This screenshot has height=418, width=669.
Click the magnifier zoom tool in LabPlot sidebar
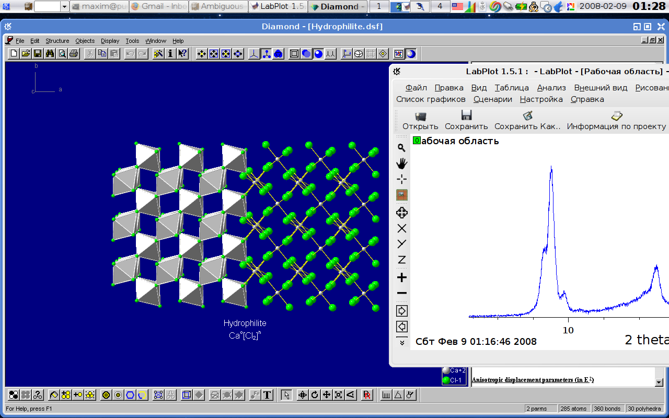(x=401, y=148)
